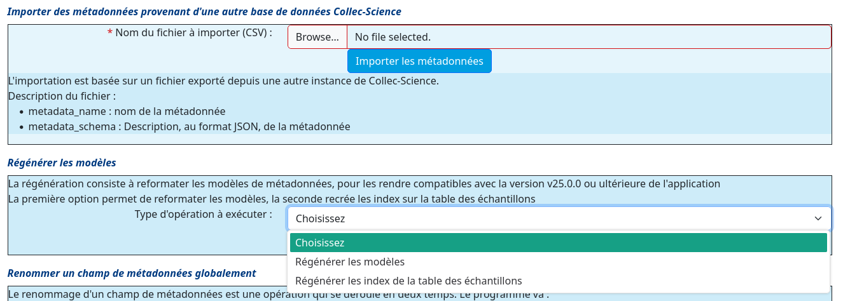The height and width of the screenshot is (301, 850).
Task: Click the heading 'Importer des métadonnées provenant d'une autre base'
Action: click(x=204, y=12)
